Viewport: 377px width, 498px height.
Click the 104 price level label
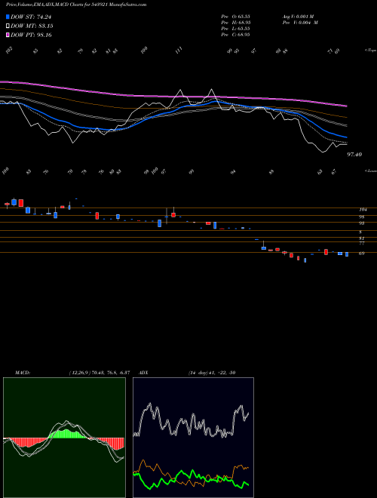[x=363, y=210]
